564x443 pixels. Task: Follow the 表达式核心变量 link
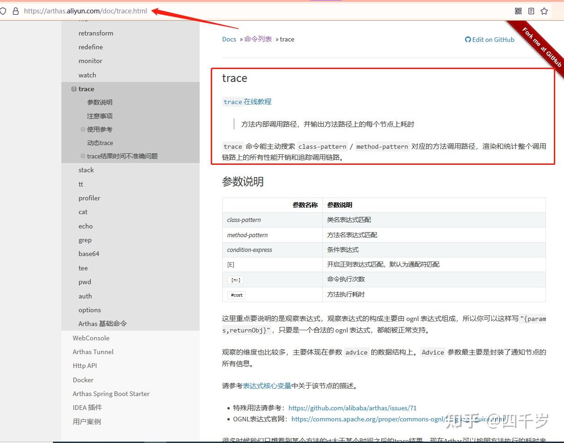267,386
